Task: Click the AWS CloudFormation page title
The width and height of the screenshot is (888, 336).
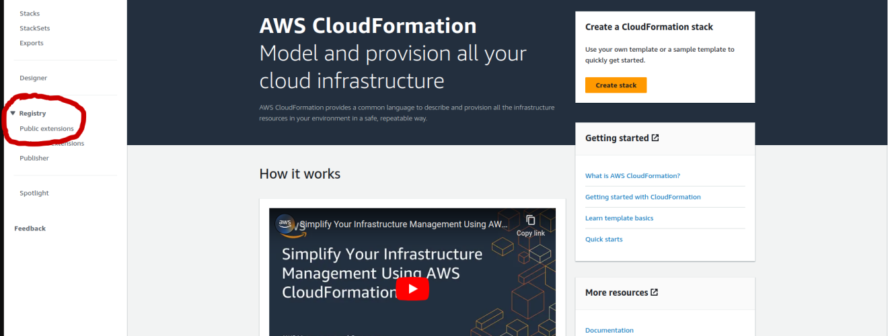Action: (x=368, y=26)
